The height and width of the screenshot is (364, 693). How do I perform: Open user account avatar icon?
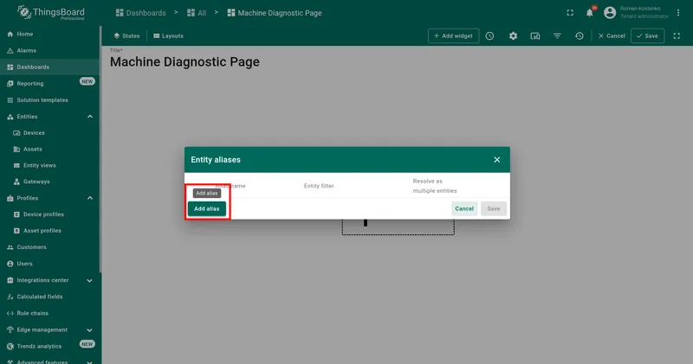pos(610,12)
